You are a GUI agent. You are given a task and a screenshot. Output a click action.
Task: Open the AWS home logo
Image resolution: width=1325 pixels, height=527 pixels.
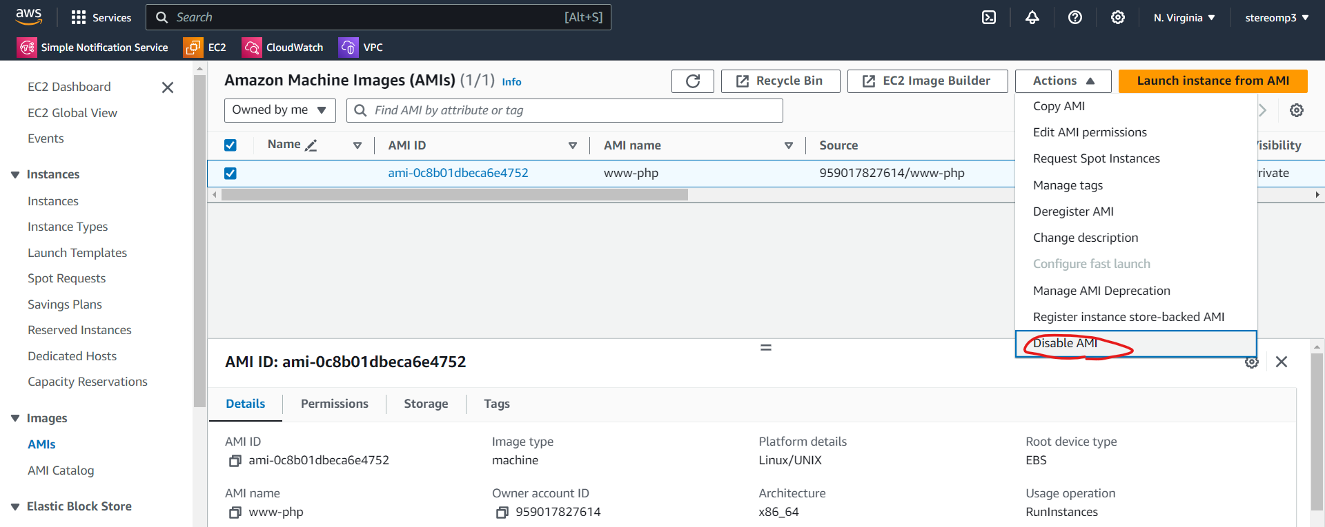tap(28, 17)
